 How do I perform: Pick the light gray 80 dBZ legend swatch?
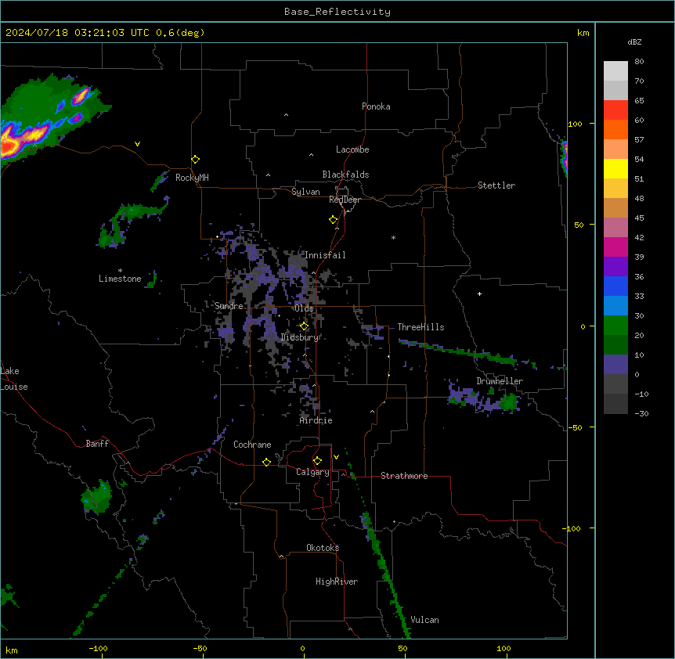(x=615, y=70)
